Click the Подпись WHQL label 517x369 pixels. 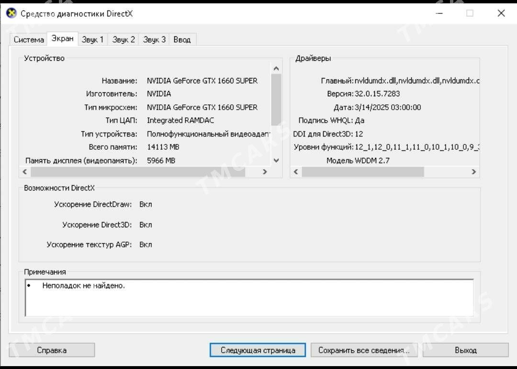tap(326, 121)
